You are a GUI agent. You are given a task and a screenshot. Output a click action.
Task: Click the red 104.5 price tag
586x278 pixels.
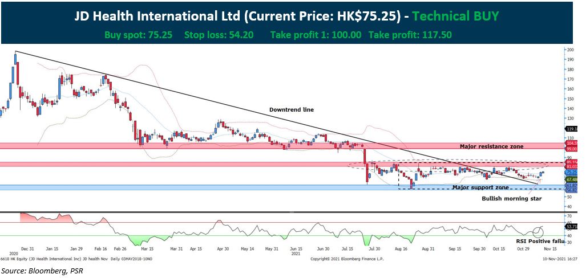click(x=572, y=144)
